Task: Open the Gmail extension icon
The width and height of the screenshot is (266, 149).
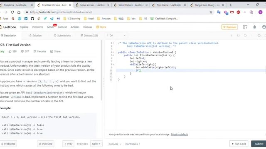Action: 232,12
